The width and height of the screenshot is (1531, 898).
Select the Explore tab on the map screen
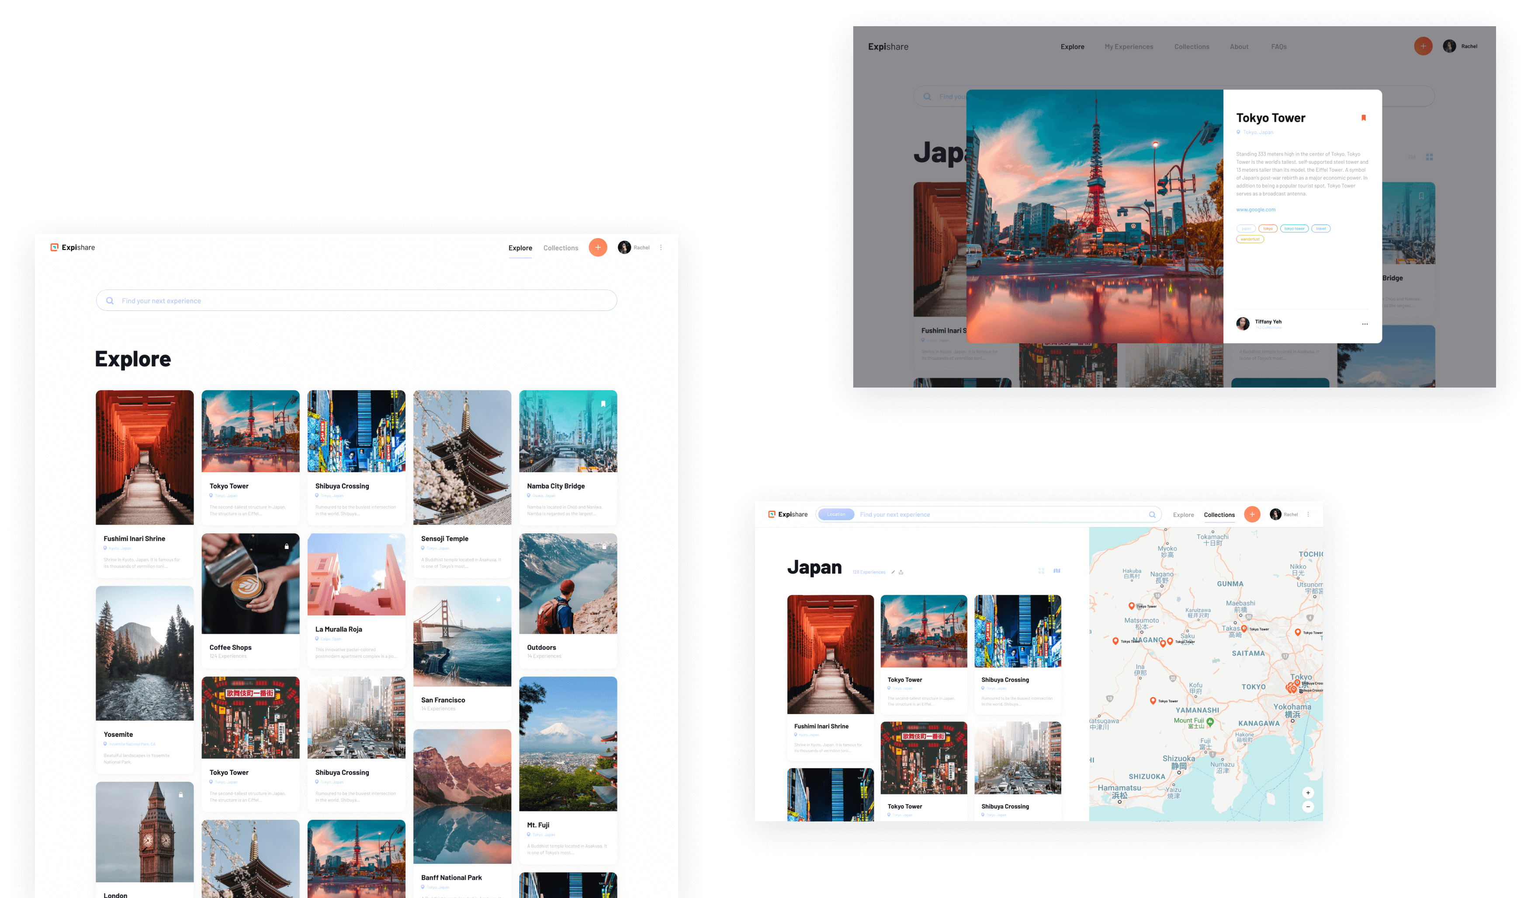[x=1183, y=515]
